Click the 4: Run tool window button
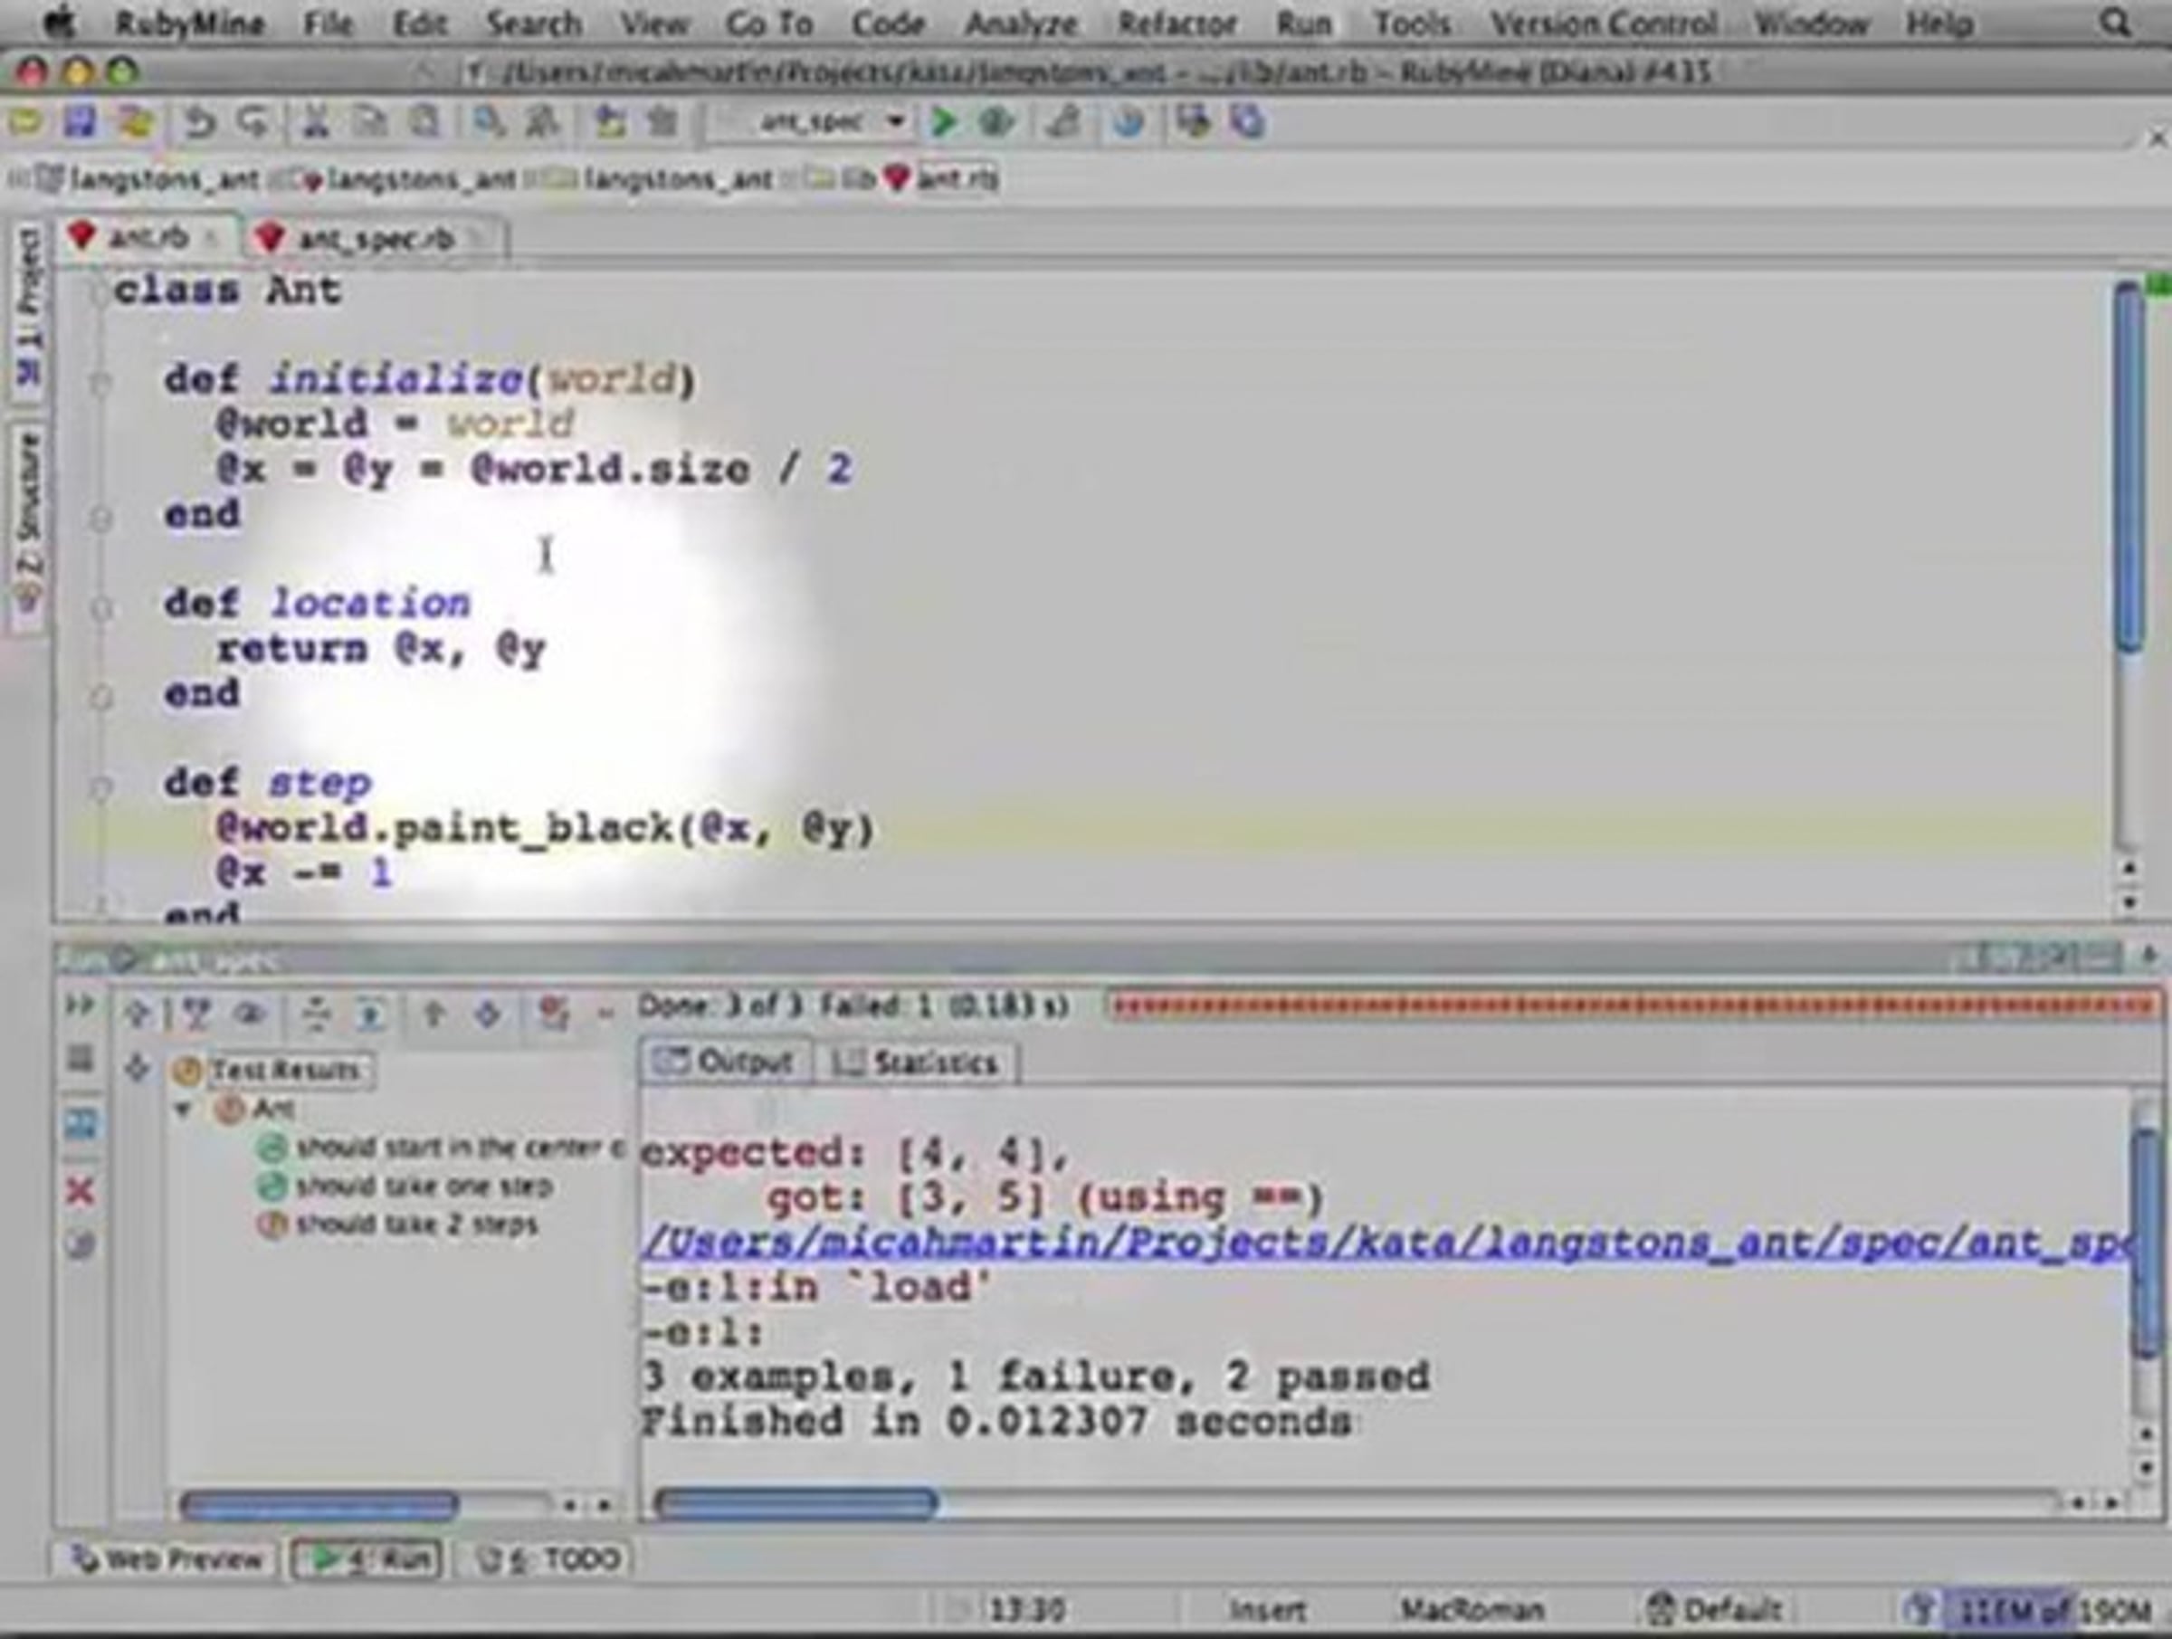The image size is (2172, 1639). coord(368,1559)
